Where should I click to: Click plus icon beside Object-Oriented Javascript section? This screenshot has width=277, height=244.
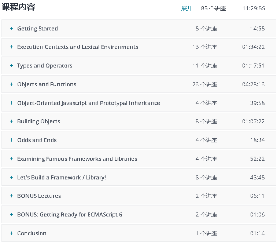coord(12,103)
